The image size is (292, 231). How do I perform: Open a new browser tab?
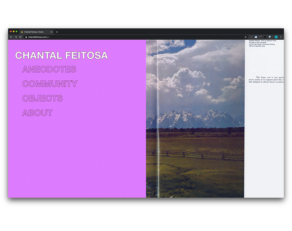coord(57,32)
